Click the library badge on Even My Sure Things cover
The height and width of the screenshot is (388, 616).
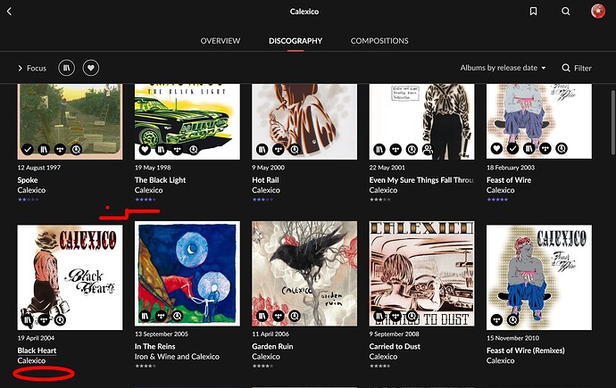pyautogui.click(x=379, y=149)
